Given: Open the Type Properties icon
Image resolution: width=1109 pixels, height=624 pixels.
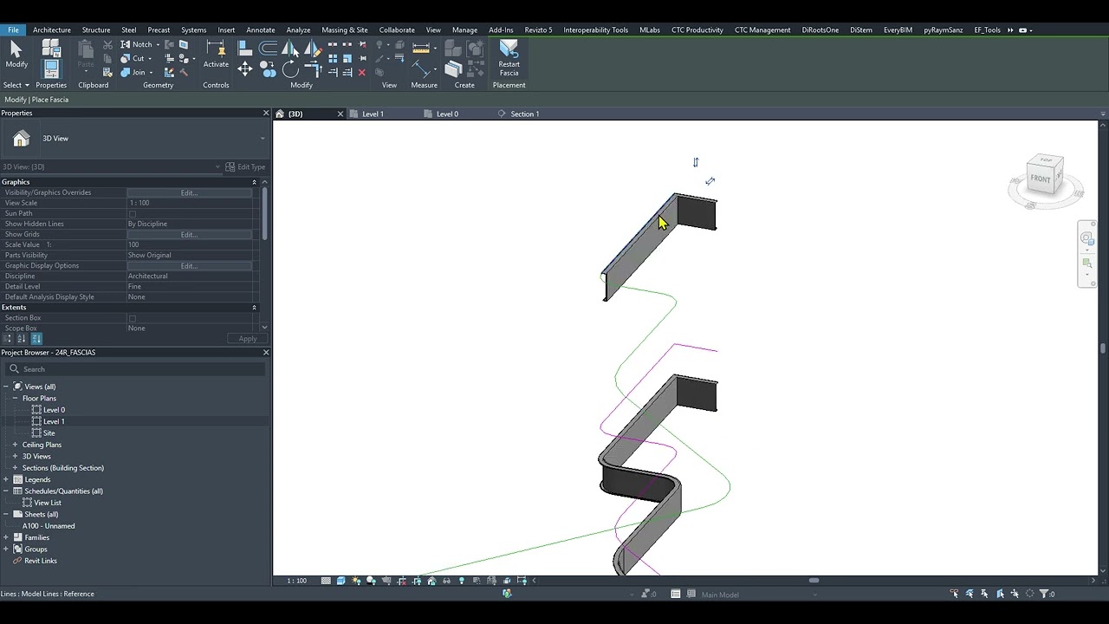Looking at the screenshot, I should pyautogui.click(x=52, y=47).
